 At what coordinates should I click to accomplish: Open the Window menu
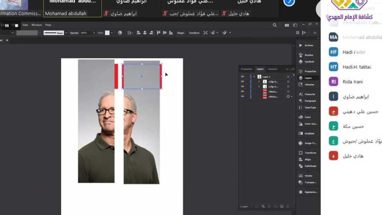[37, 25]
